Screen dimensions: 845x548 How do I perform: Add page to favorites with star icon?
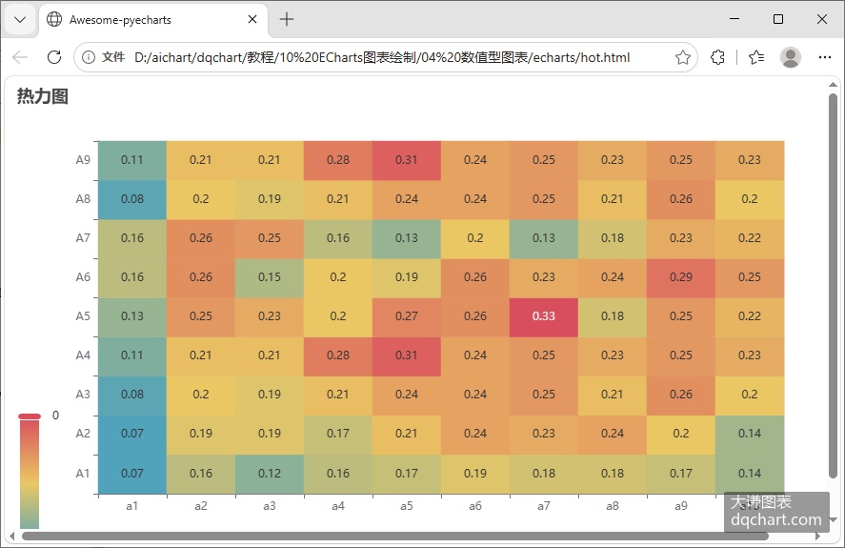pyautogui.click(x=683, y=57)
